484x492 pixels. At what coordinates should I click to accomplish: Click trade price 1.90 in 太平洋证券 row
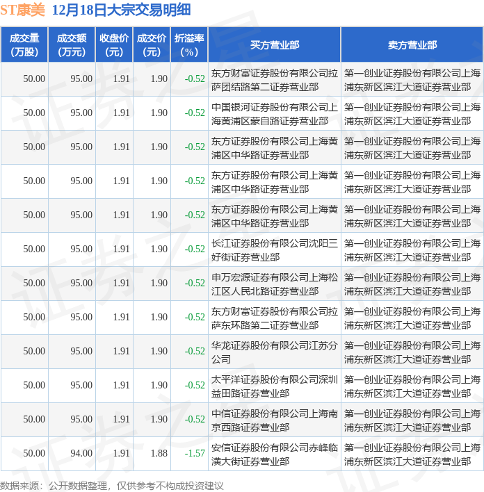pos(159,385)
